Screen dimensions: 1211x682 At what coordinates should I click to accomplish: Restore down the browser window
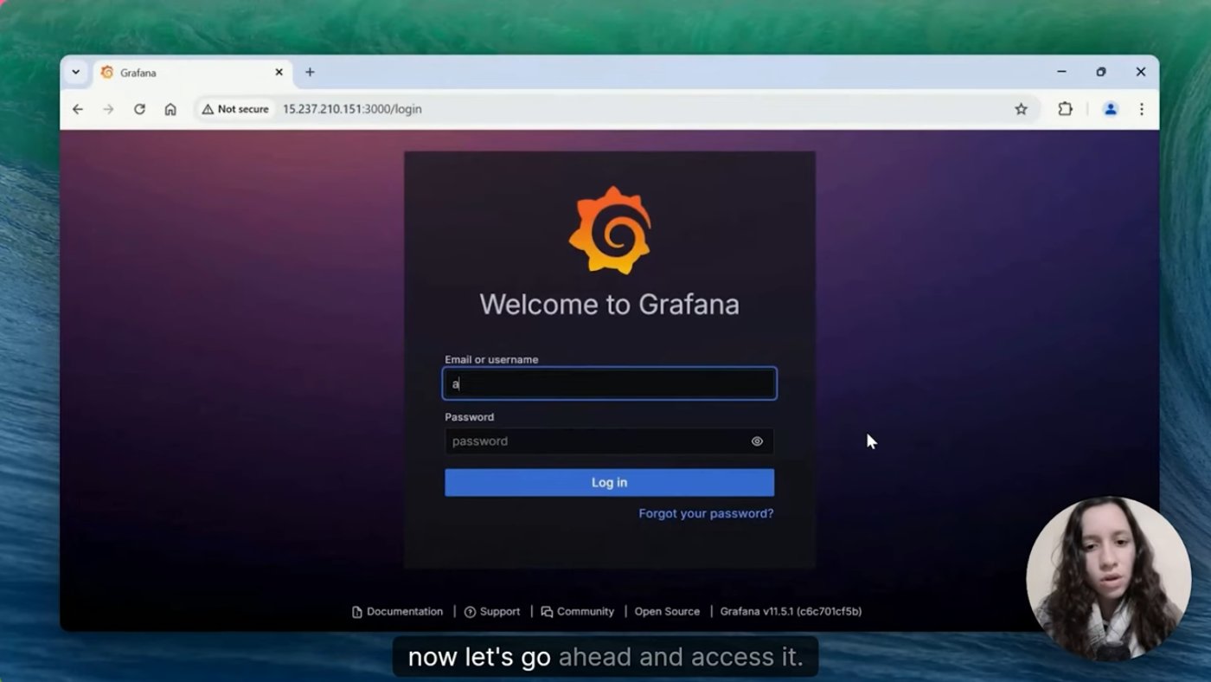(1101, 72)
